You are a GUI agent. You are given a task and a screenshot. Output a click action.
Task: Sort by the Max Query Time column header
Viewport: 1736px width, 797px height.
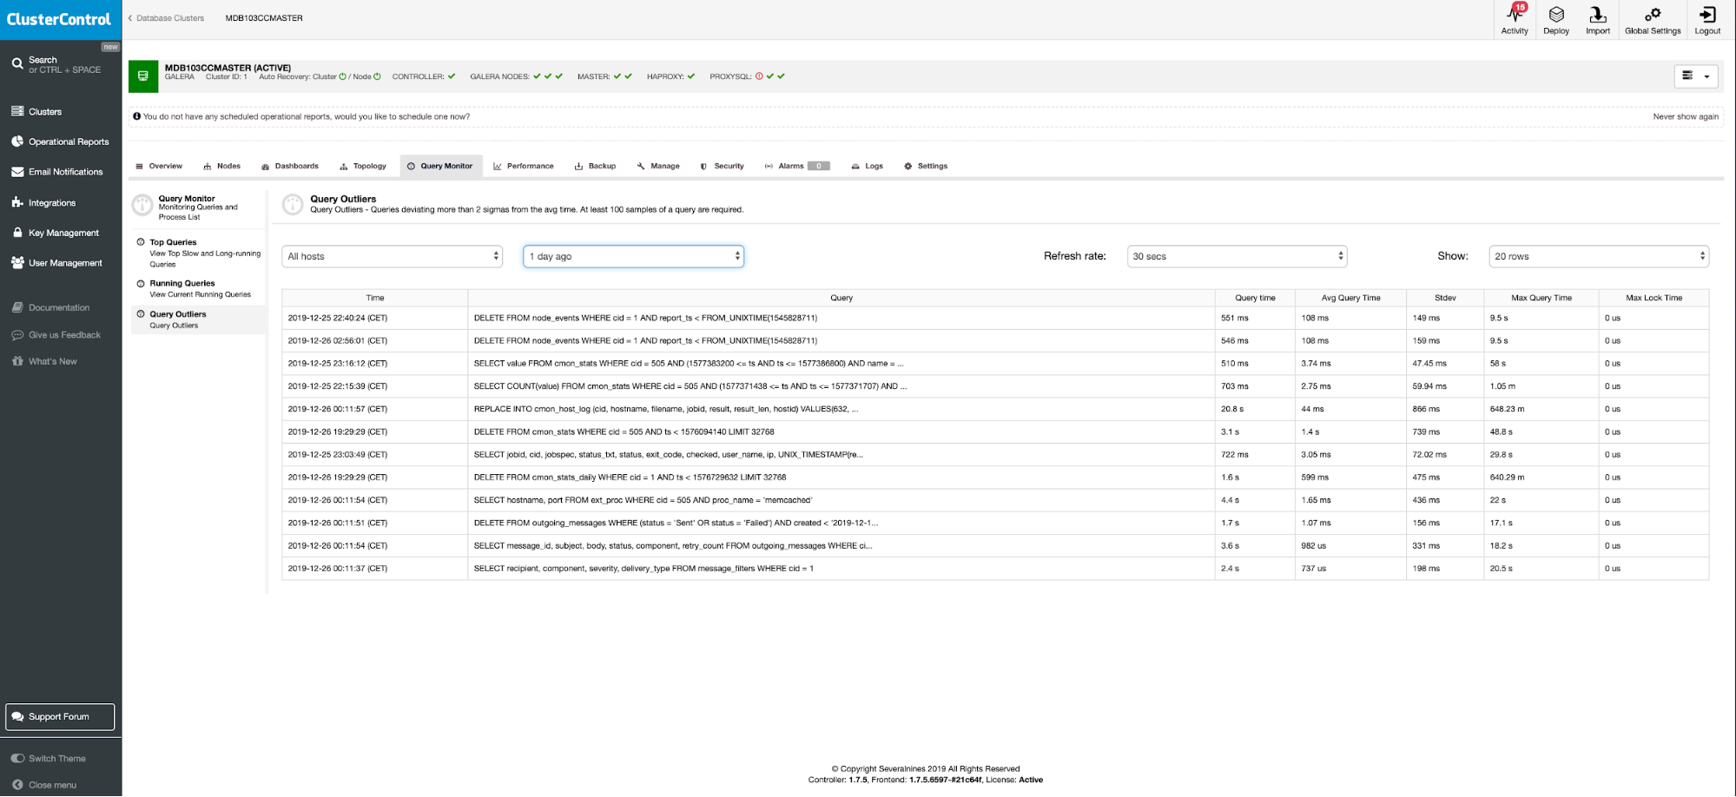coord(1541,298)
